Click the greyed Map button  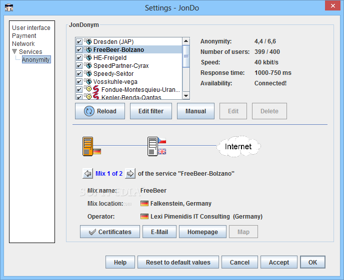point(243,232)
